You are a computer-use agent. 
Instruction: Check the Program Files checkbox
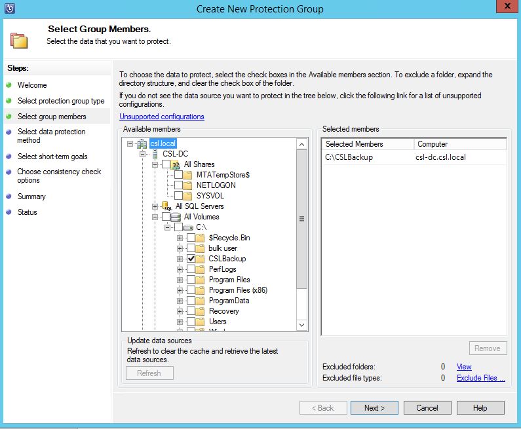point(191,280)
